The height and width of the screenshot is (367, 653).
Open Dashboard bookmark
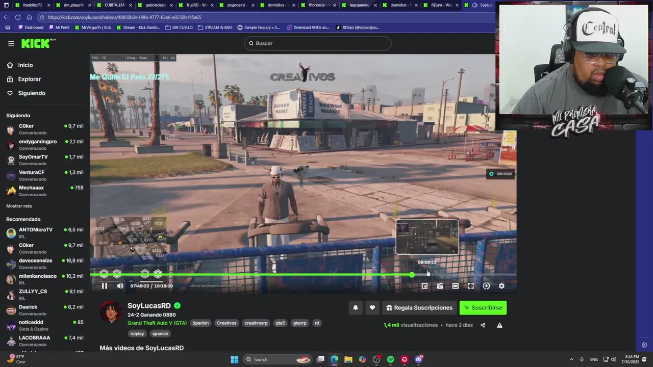(31, 28)
